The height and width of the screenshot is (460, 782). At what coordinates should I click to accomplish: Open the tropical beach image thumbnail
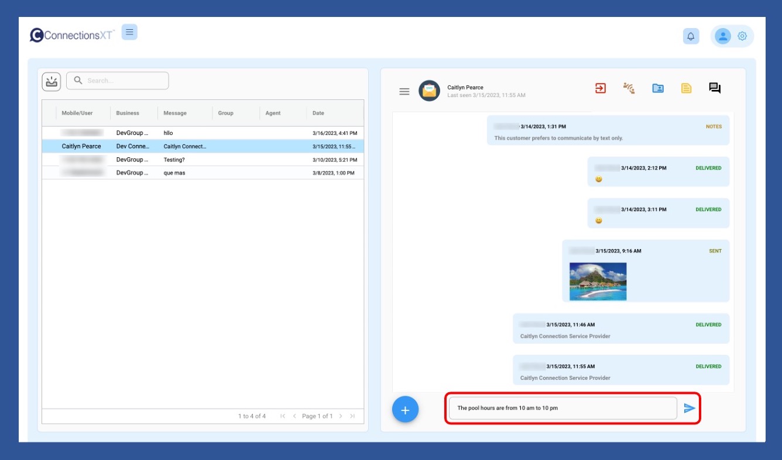598,281
